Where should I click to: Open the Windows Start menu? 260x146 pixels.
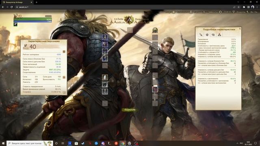3,143
